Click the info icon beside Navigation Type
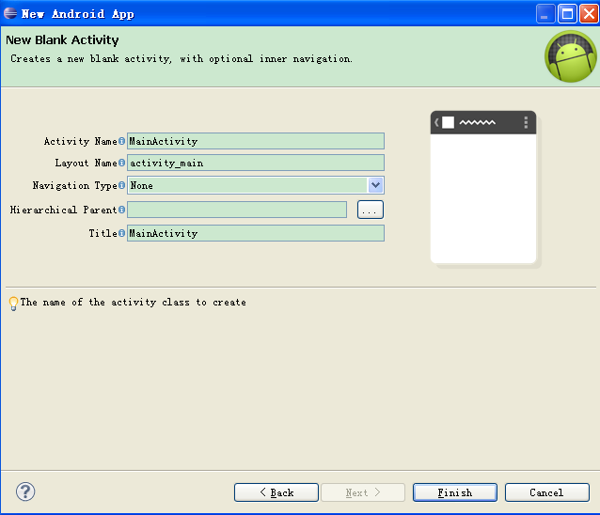 [121, 185]
